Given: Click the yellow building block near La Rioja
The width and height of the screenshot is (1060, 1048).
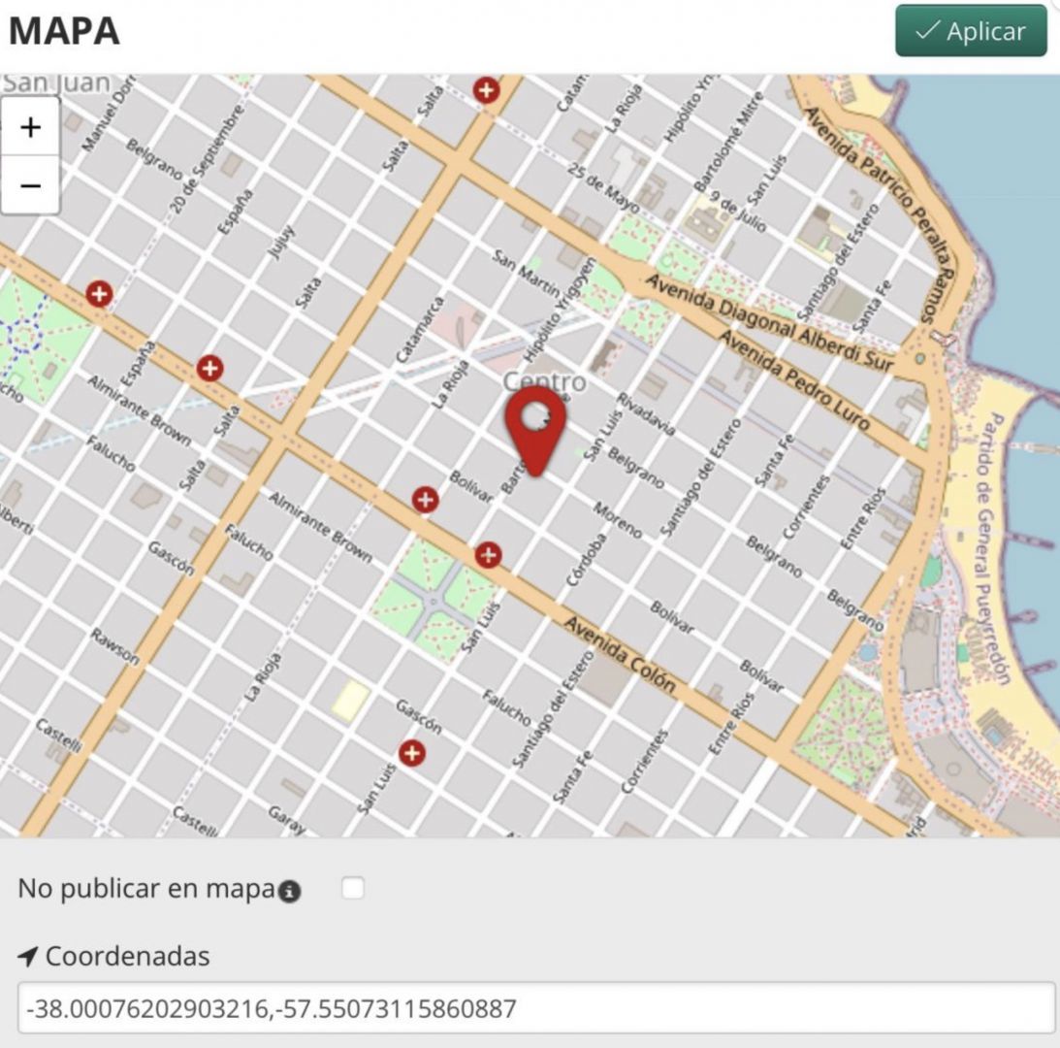Looking at the screenshot, I should tap(350, 700).
